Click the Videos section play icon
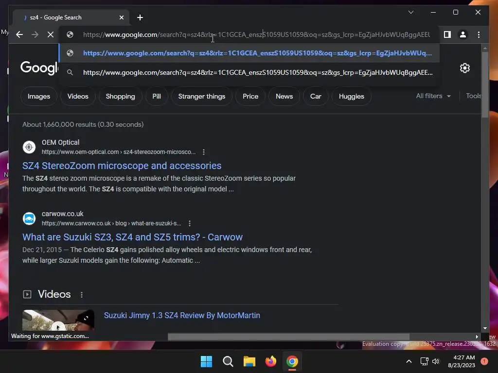Image resolution: width=498 pixels, height=373 pixels. 27,294
